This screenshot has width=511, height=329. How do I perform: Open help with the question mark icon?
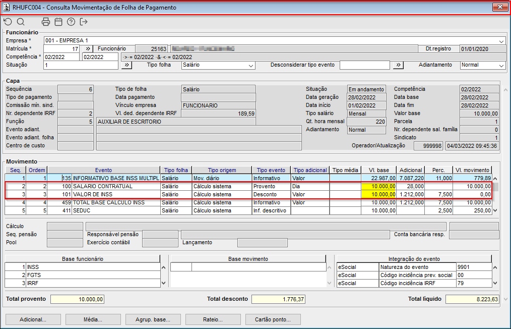coord(71,22)
